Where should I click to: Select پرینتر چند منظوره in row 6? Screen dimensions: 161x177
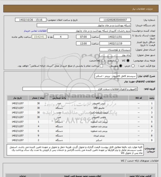[99, 127]
